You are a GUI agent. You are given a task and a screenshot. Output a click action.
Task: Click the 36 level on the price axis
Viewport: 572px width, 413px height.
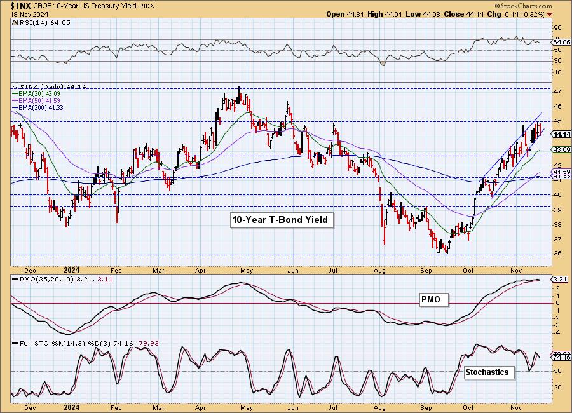click(x=558, y=254)
